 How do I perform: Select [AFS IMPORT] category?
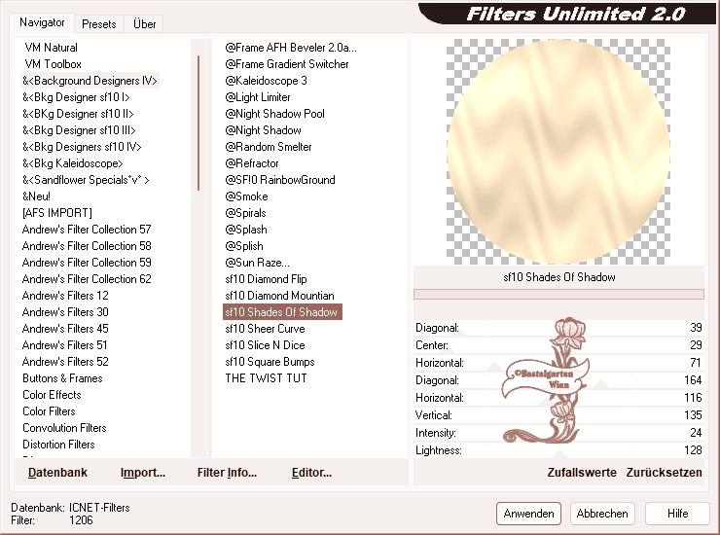point(57,213)
